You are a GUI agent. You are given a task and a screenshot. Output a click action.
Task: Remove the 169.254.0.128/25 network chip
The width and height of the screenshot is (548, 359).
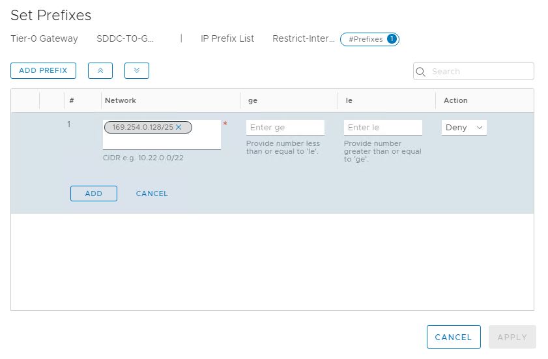pos(179,127)
